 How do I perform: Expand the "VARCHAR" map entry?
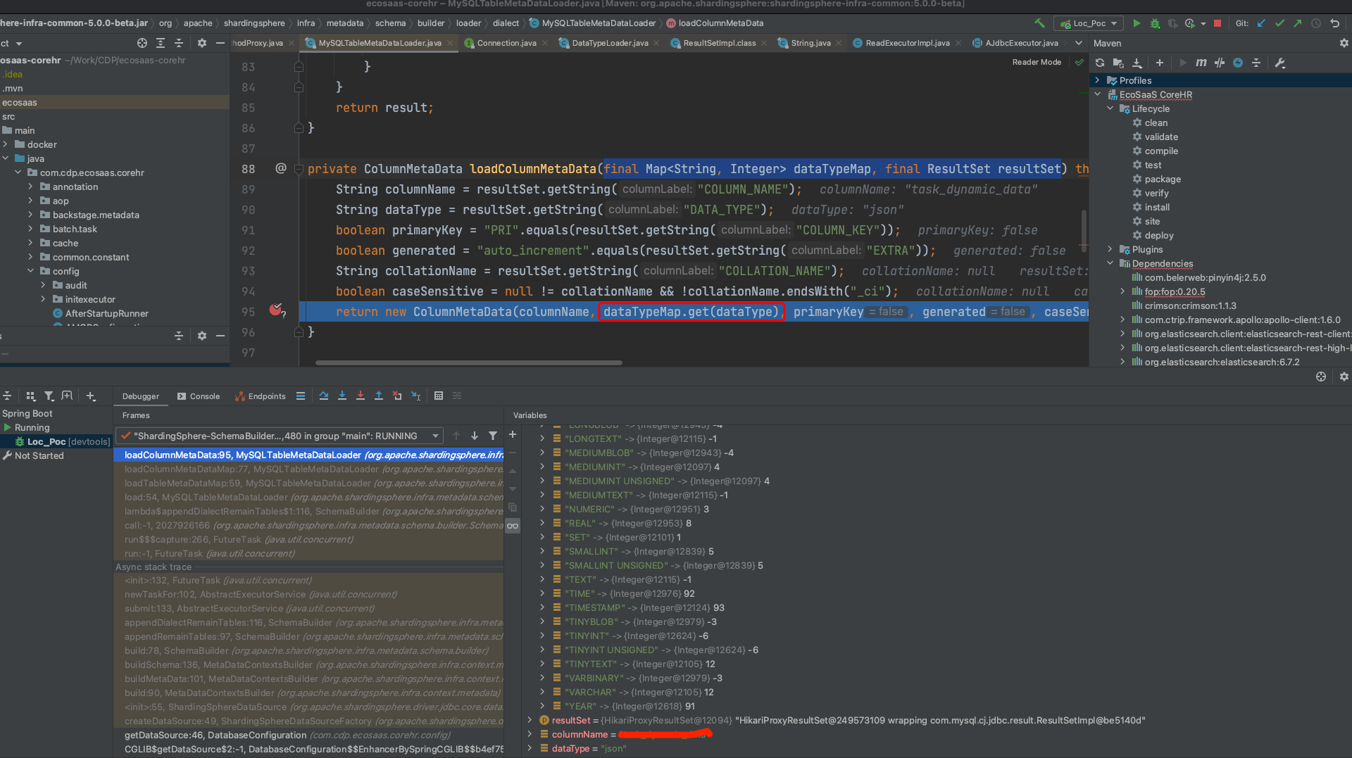pos(542,692)
